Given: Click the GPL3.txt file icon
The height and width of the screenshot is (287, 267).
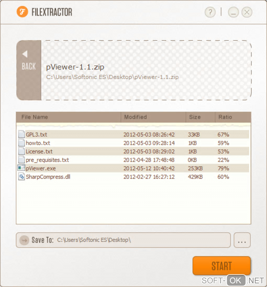Looking at the screenshot, I should [x=21, y=134].
